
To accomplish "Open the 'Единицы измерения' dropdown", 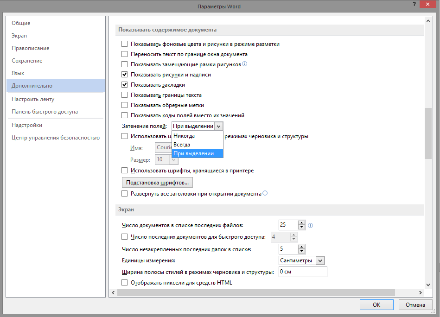I will [320, 260].
